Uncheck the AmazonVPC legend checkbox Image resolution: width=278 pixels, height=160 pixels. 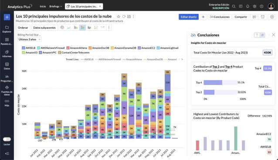point(40,52)
